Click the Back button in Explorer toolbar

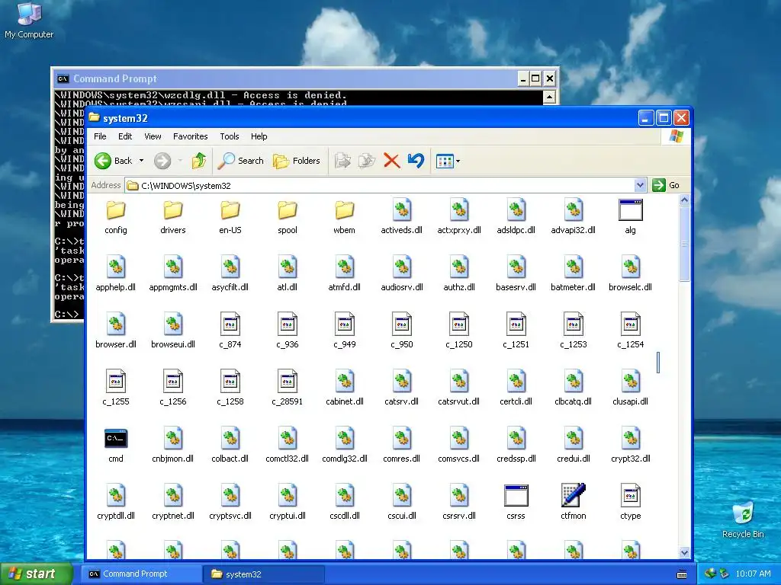point(114,161)
